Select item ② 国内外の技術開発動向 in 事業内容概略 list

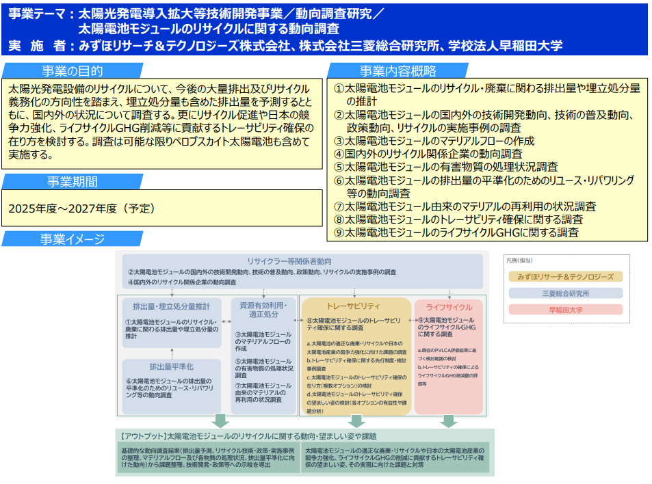[484, 121]
